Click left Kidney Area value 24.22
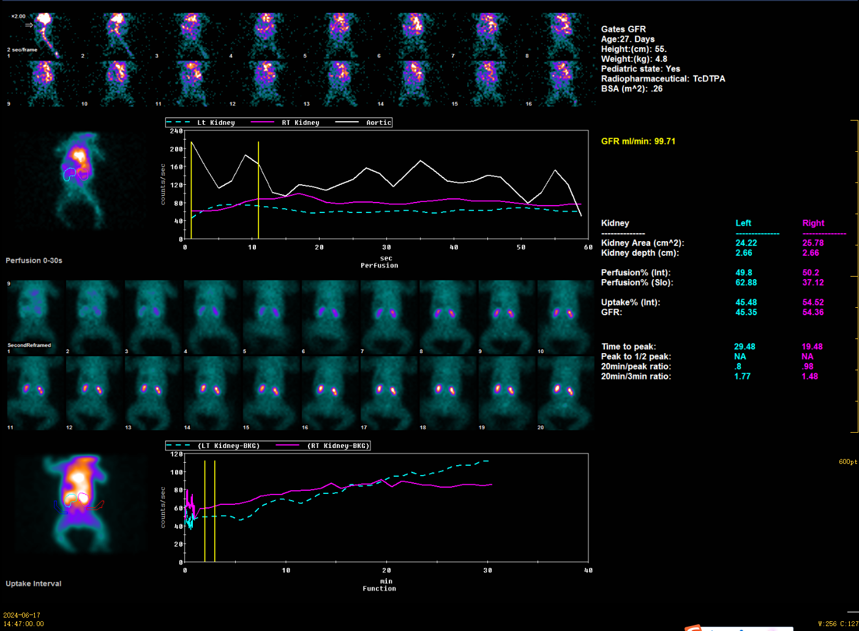 click(746, 242)
